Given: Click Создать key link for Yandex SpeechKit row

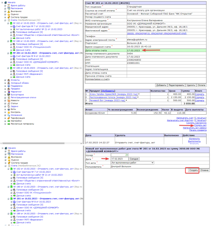Looking at the screenshot, I should pyautogui.click(x=200, y=94).
